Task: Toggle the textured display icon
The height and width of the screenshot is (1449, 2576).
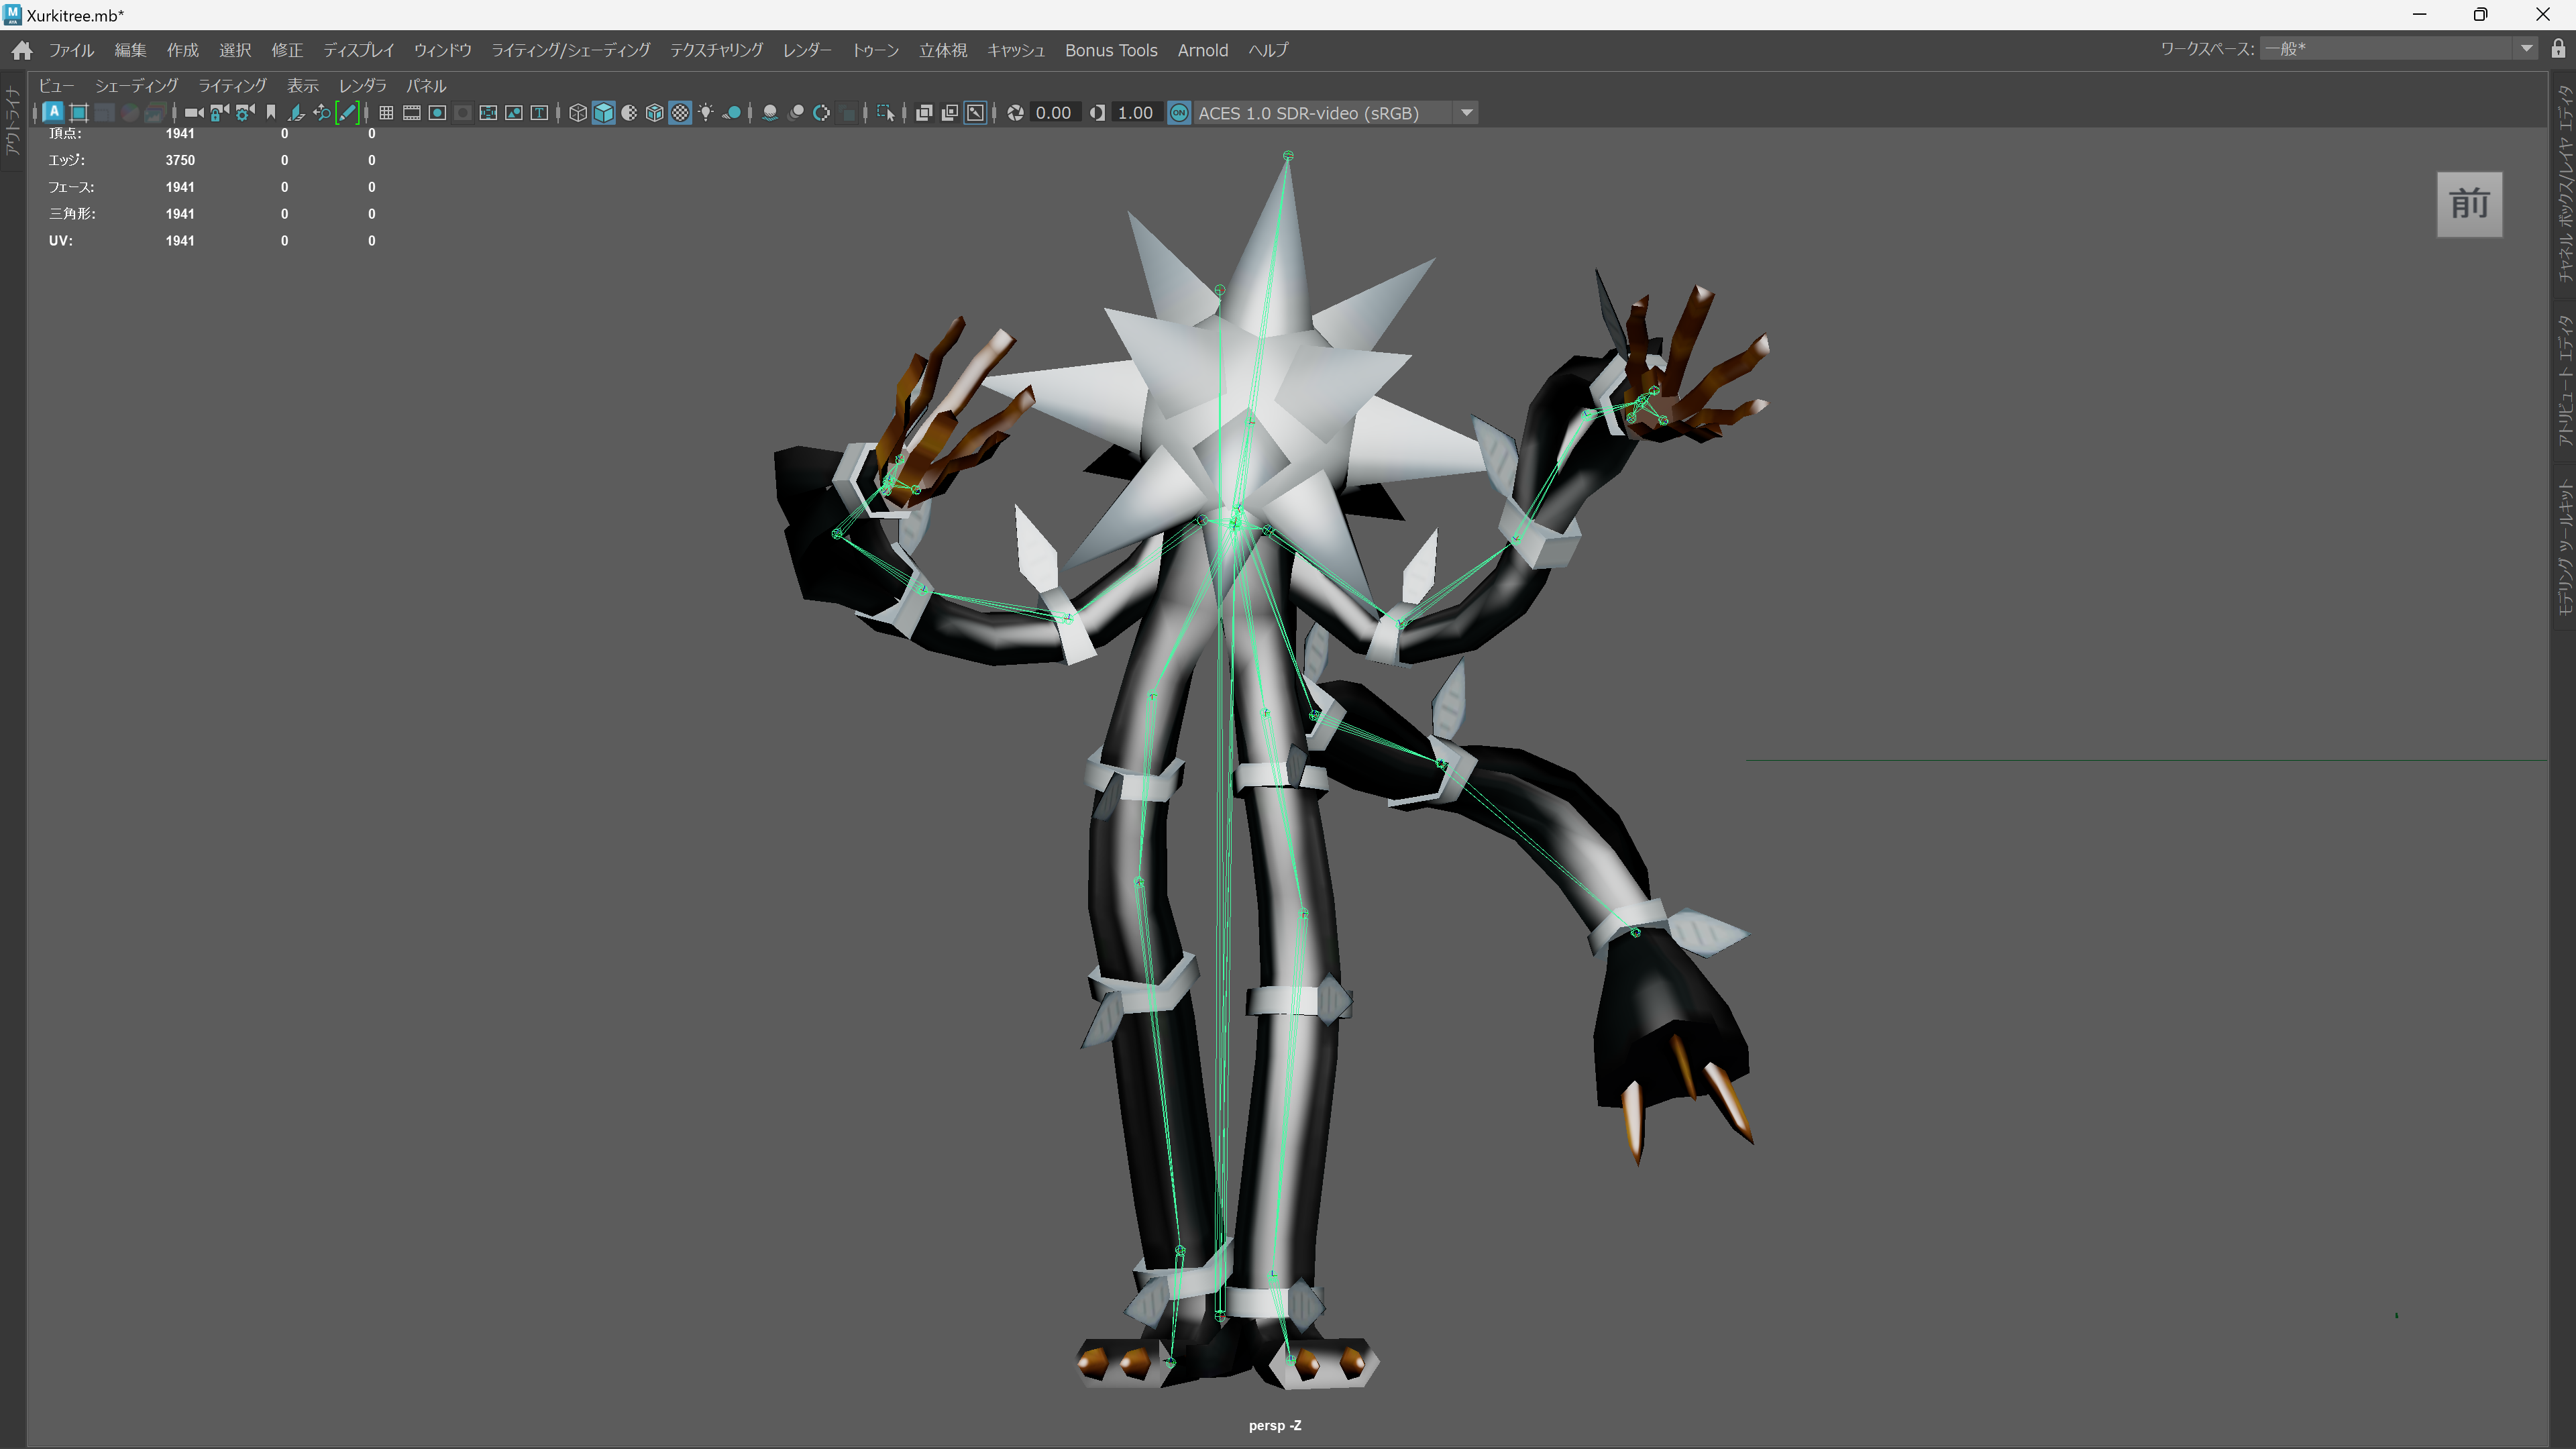Action: pos(680,113)
